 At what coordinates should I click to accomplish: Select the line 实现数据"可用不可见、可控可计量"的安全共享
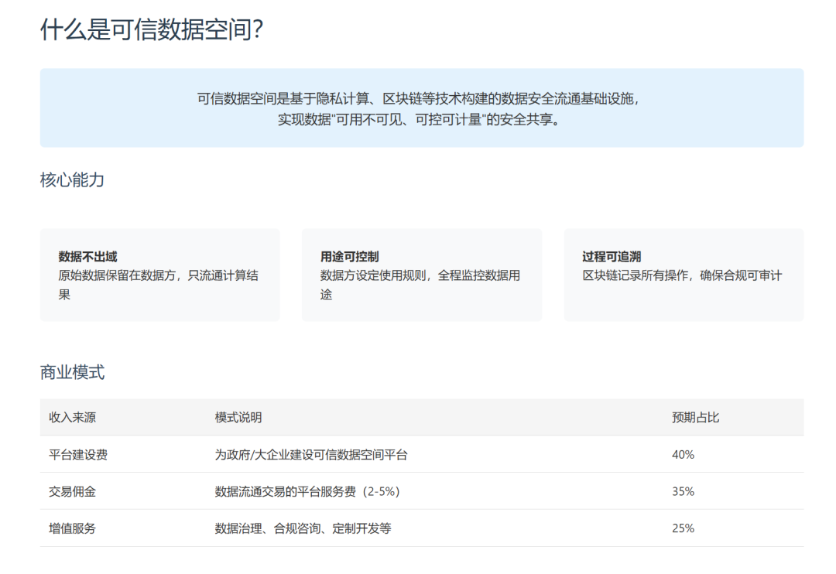[419, 119]
